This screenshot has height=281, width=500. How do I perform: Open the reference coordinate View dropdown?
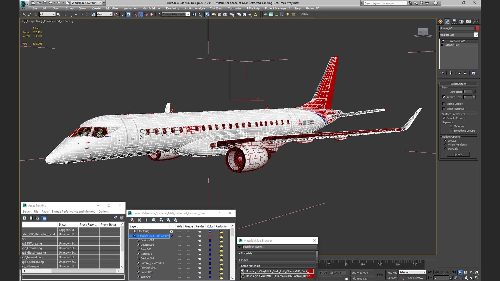pyautogui.click(x=104, y=14)
